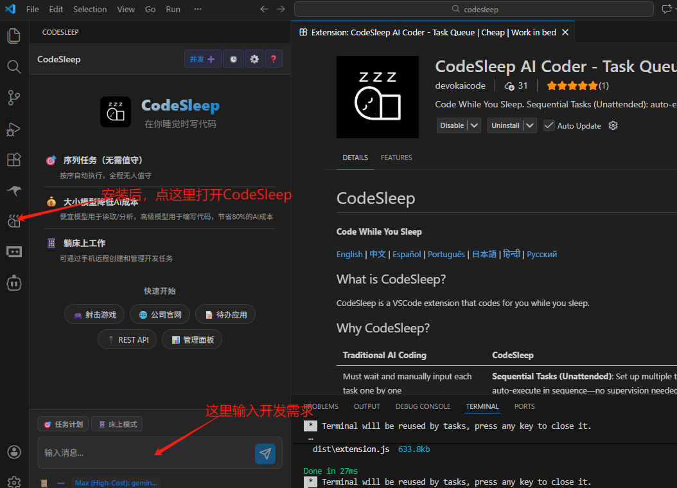677x488 pixels.
Task: Click the send message paper plane button
Action: click(x=265, y=453)
